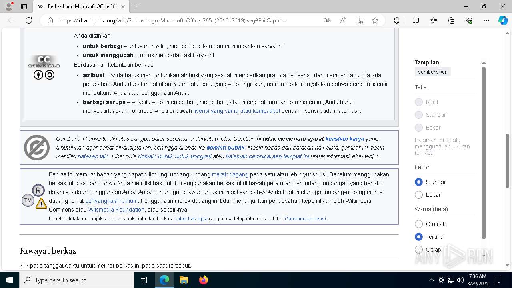
Task: Visit the 'Wikimedia Foundation' link
Action: pos(116,210)
